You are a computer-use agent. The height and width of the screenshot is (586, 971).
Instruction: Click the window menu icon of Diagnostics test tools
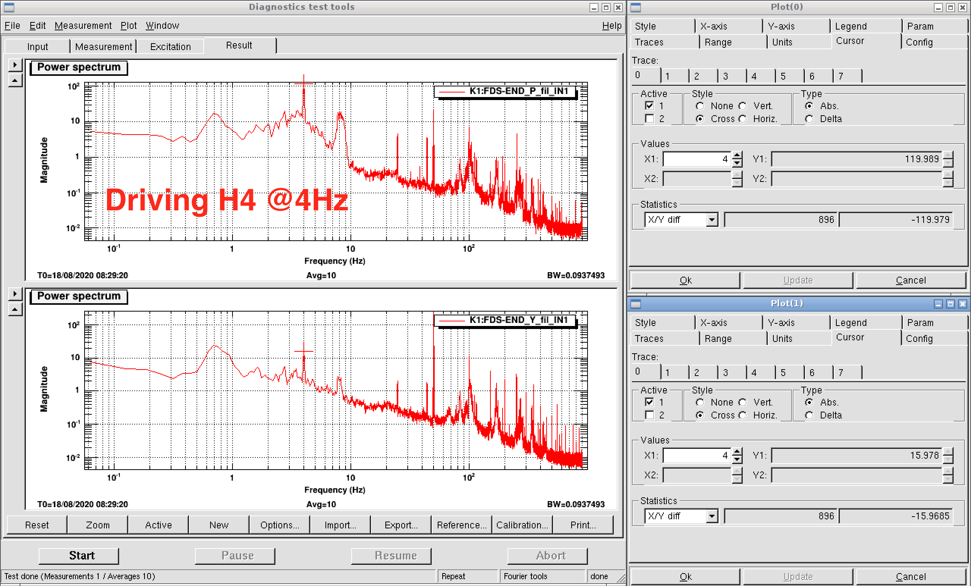tap(9, 7)
